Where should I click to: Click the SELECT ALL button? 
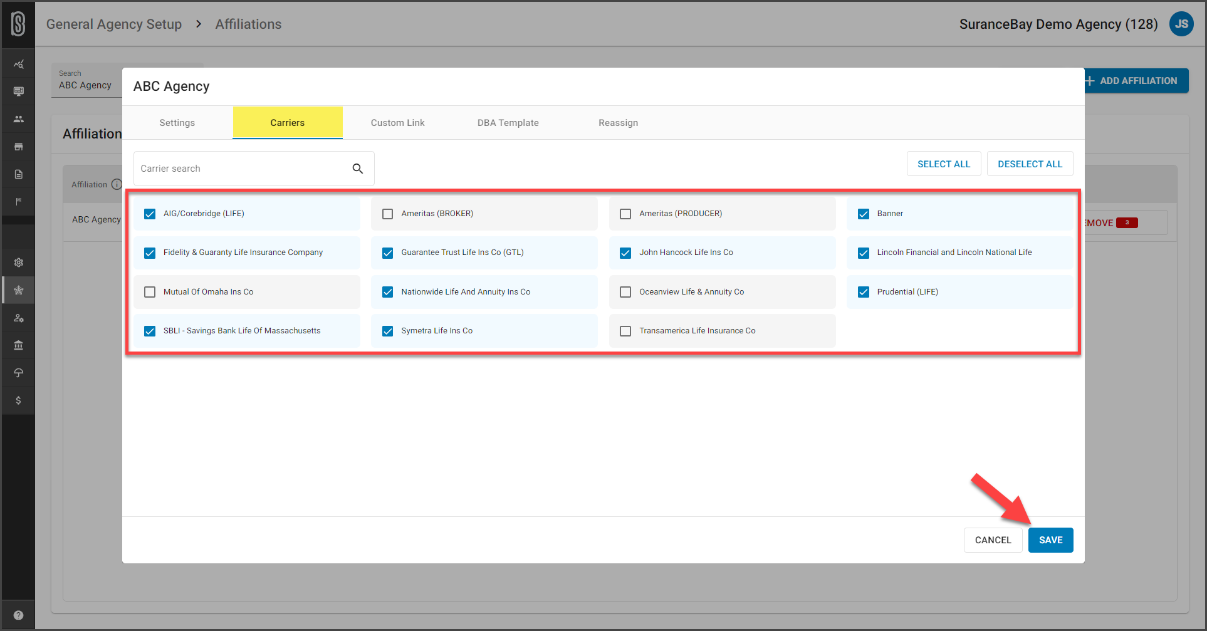pos(944,164)
